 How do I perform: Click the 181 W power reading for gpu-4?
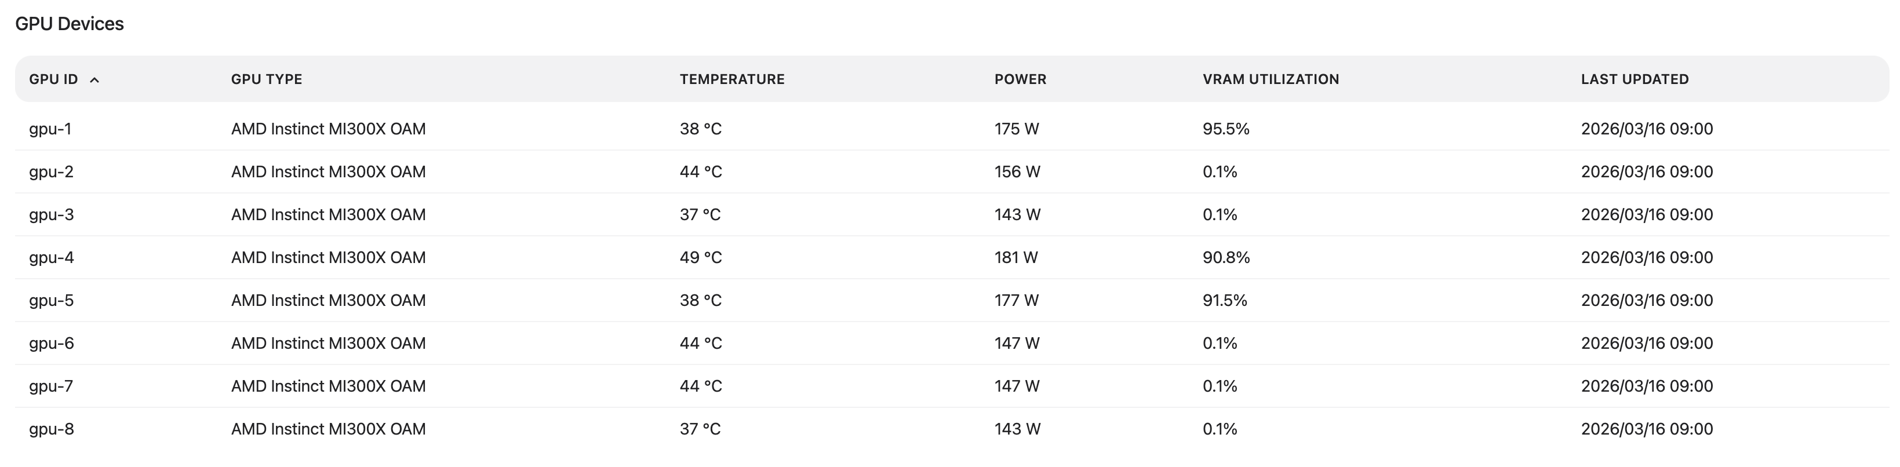click(x=1015, y=257)
